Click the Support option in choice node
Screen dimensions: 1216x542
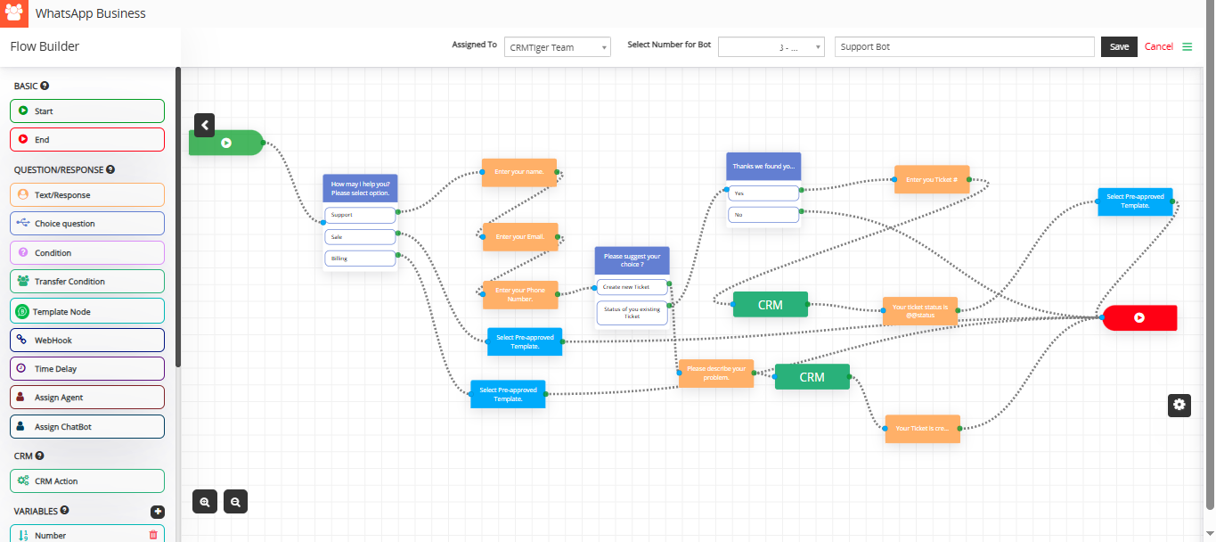click(x=360, y=215)
